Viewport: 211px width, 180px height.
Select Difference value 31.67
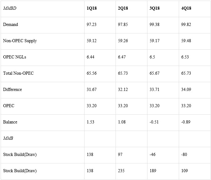point(91,89)
